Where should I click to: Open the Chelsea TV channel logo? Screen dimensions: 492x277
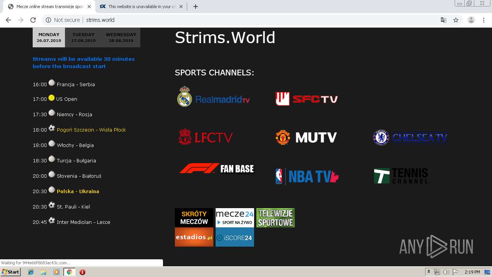pyautogui.click(x=410, y=137)
